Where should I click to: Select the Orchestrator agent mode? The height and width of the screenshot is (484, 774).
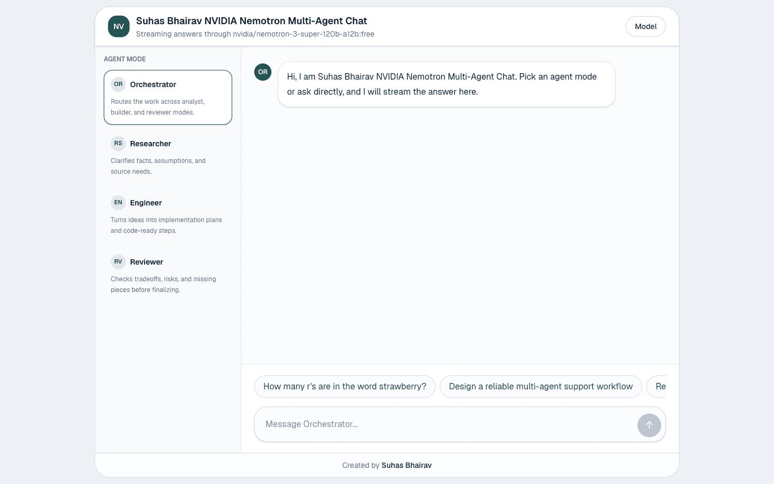(168, 97)
